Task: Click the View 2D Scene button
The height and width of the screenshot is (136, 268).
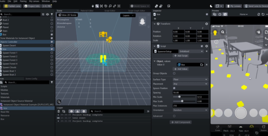Action: (68, 15)
